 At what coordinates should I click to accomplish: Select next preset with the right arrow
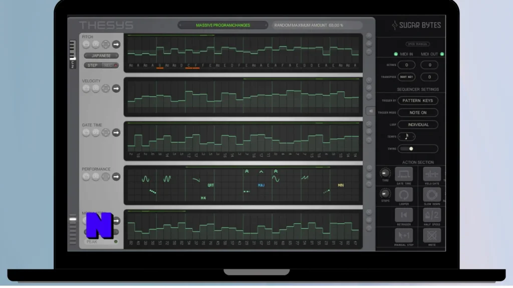[266, 25]
